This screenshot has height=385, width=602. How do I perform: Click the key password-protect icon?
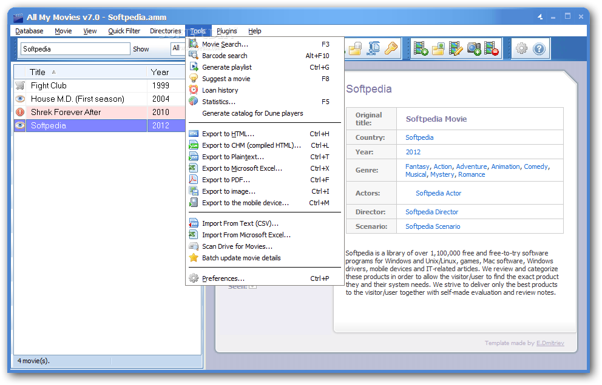tap(391, 48)
